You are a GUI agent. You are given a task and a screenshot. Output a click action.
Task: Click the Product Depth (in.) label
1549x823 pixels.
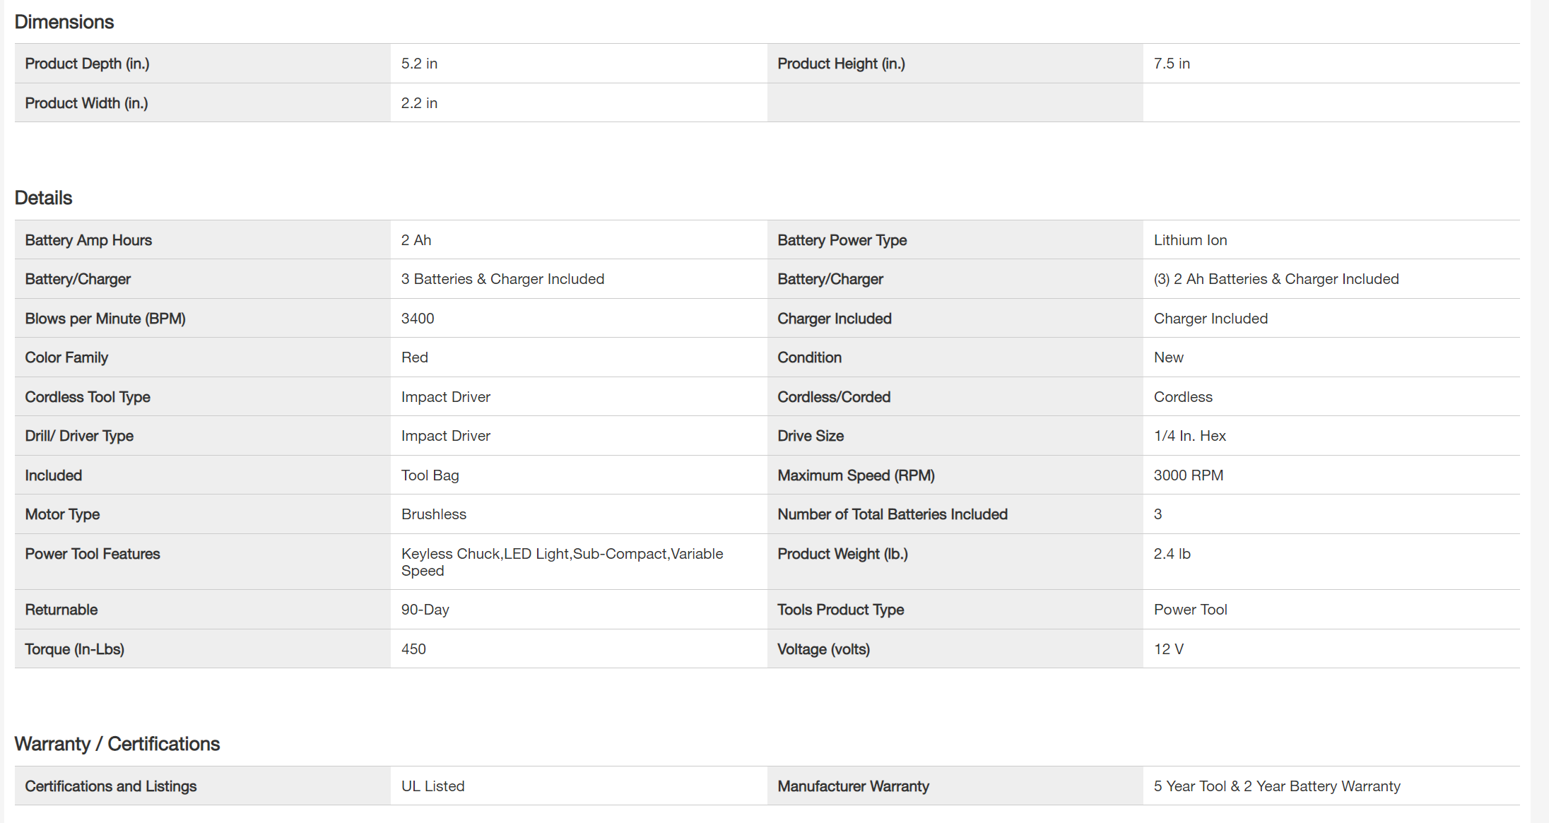87,64
